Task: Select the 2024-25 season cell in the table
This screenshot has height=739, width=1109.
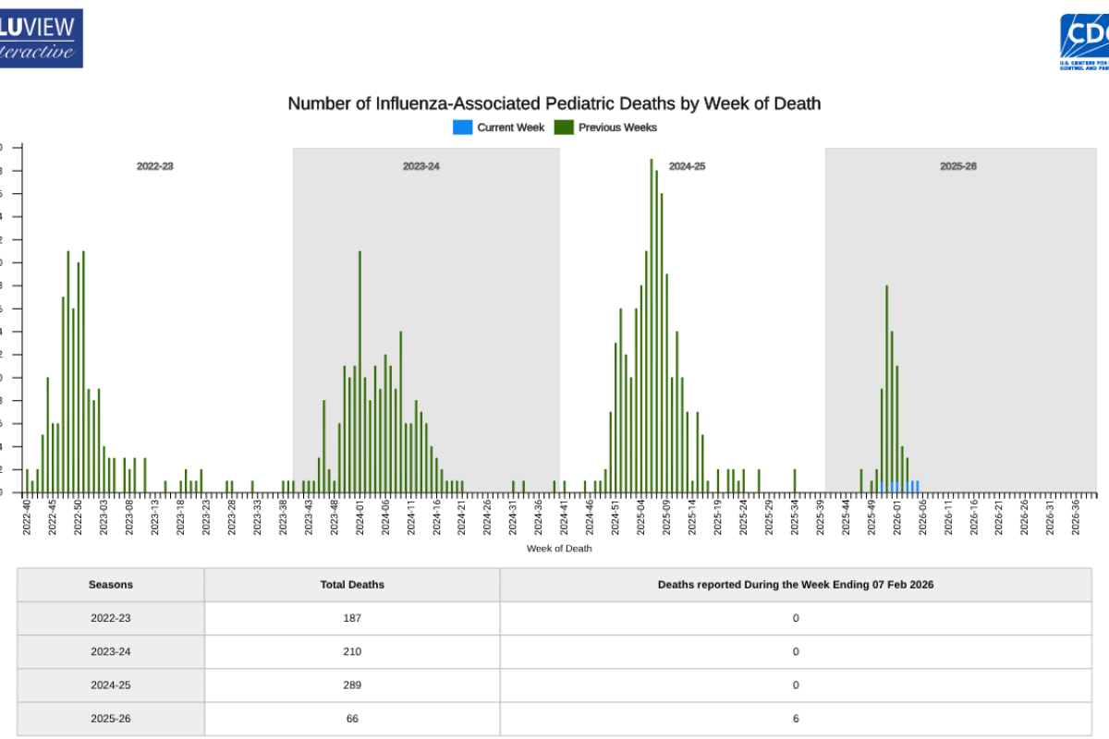Action: [111, 685]
